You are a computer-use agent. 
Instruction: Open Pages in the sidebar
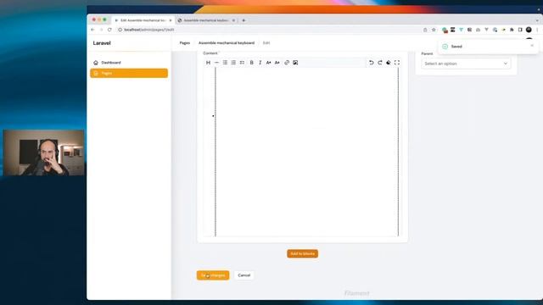[x=129, y=73]
